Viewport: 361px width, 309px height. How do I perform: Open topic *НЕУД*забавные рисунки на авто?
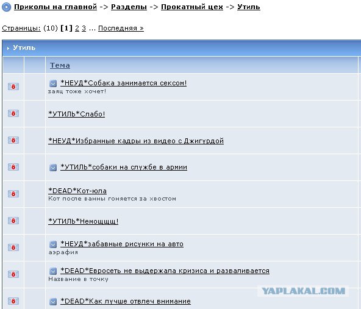click(x=122, y=244)
